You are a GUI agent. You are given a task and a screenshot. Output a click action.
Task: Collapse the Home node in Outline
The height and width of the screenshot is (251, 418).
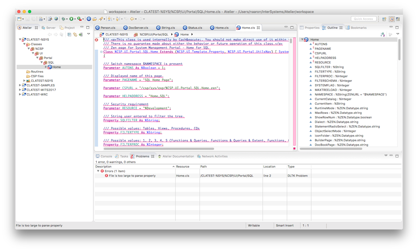click(302, 39)
